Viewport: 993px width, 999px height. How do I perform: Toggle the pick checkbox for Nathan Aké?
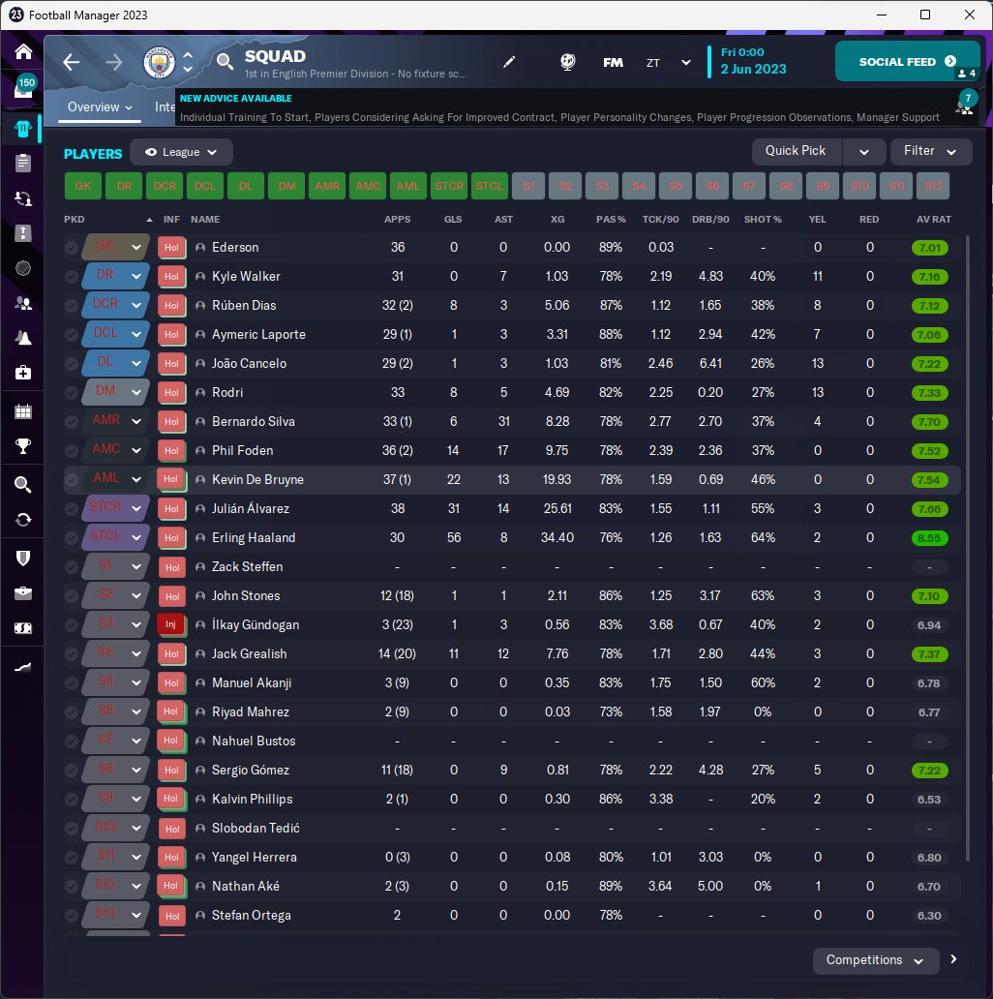[x=72, y=887]
